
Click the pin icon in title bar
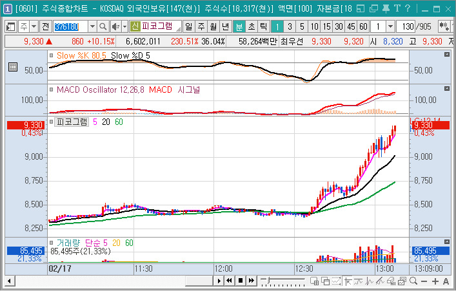coord(386,9)
